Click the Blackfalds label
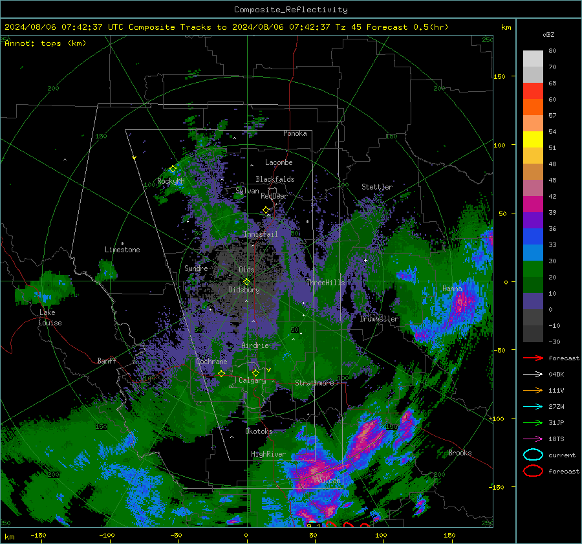The width and height of the screenshot is (582, 544). pos(275,179)
